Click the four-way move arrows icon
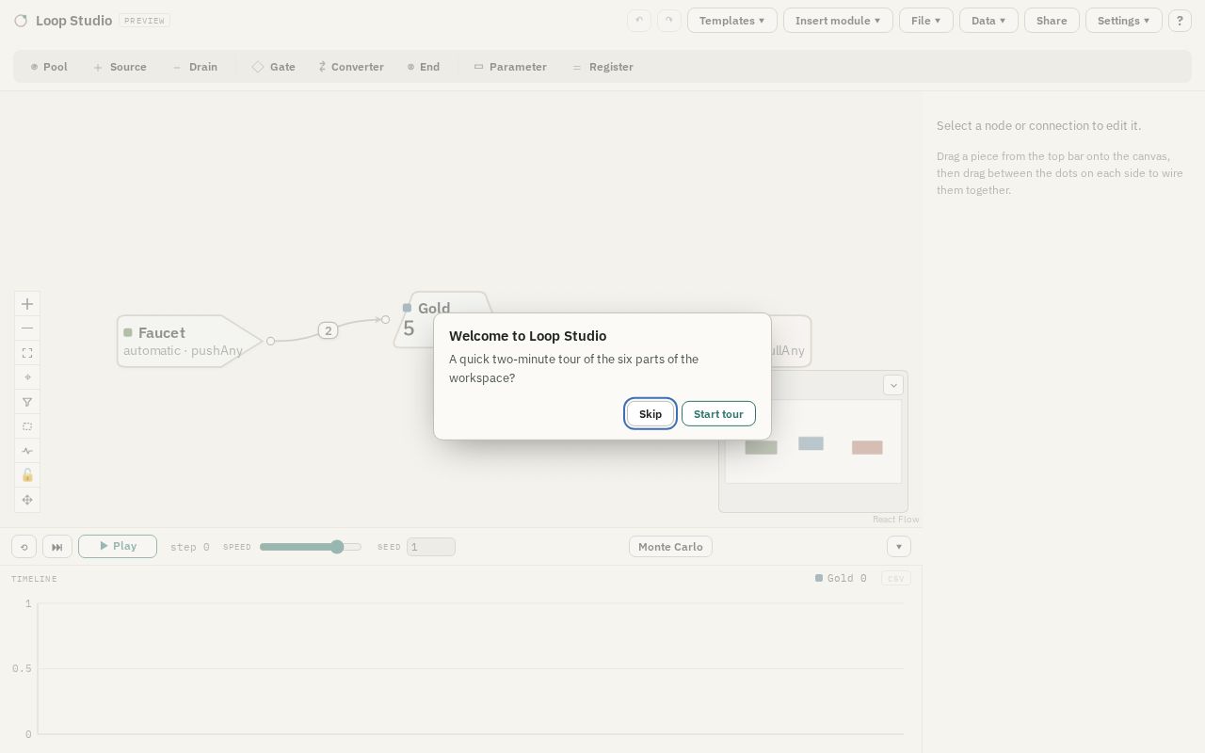 pos(27,500)
